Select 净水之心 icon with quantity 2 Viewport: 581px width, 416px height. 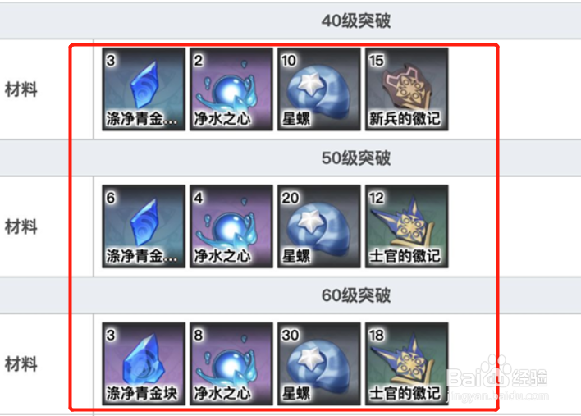tap(231, 89)
